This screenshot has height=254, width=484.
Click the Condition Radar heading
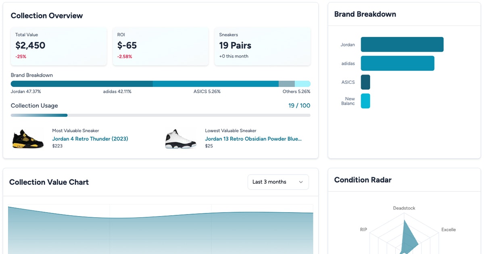point(363,180)
